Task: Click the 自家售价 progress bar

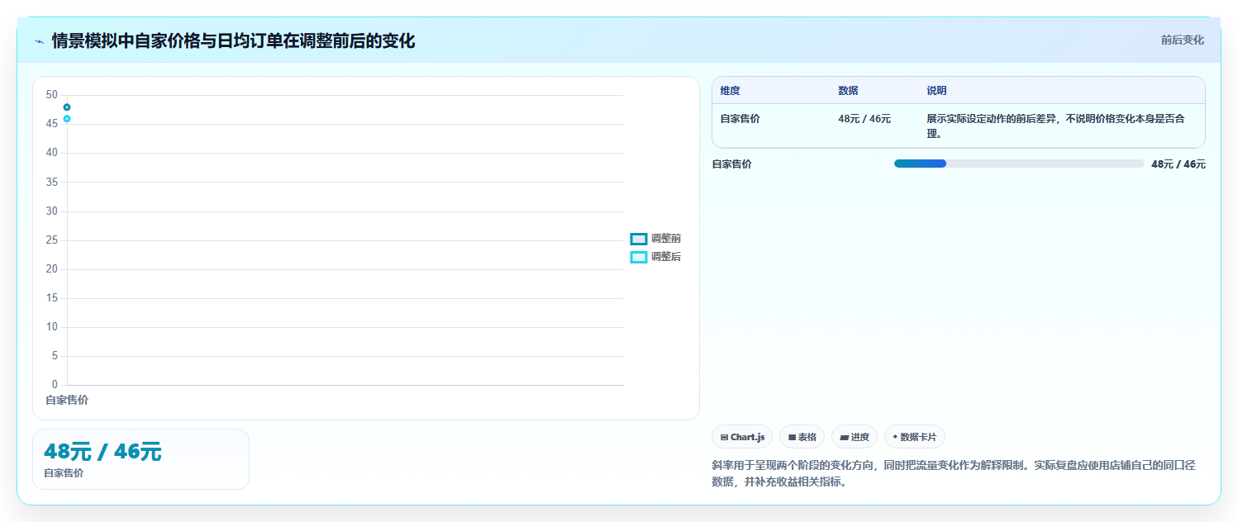Action: 1019,164
